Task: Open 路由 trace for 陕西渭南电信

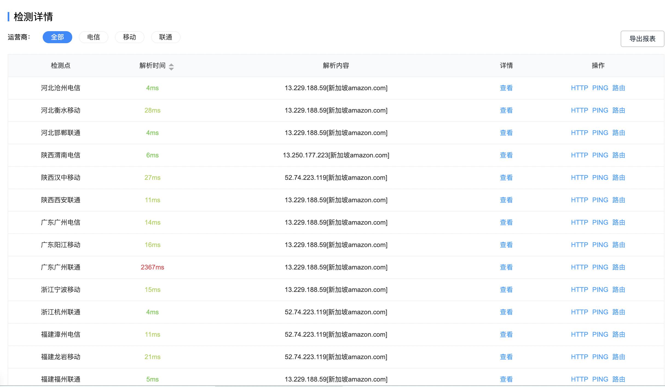Action: tap(619, 155)
